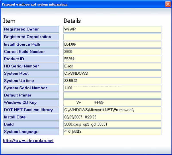The width and height of the screenshot is (172, 155).
Task: Click the Error! value field
Action: pos(112,66)
